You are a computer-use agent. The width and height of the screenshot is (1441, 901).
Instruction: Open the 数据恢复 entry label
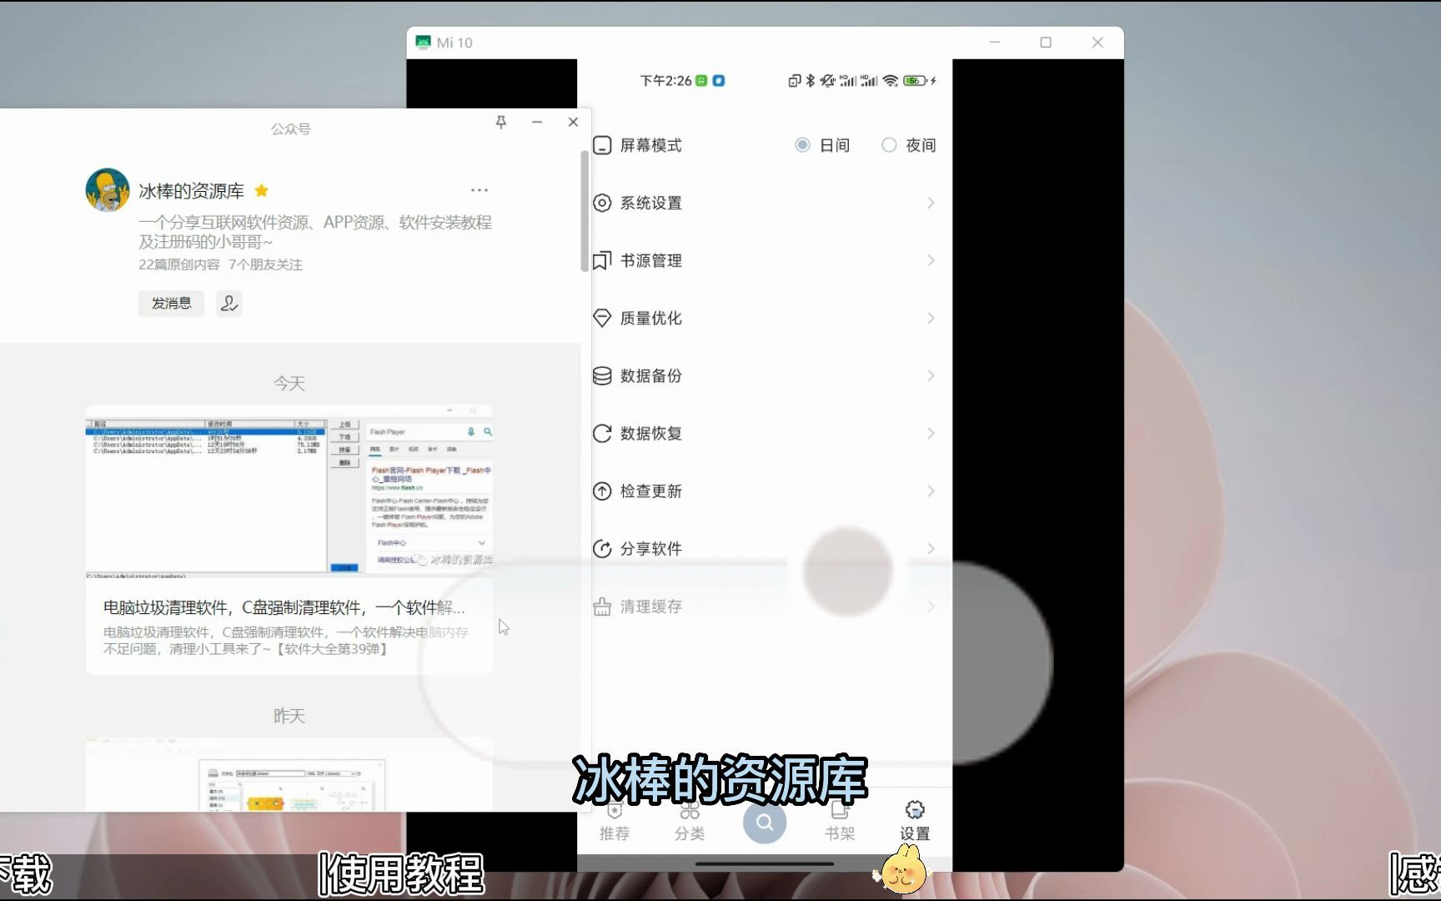point(651,433)
